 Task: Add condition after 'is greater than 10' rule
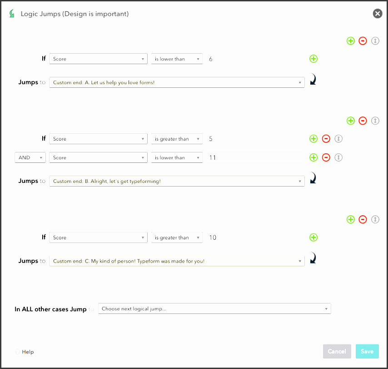click(x=313, y=238)
